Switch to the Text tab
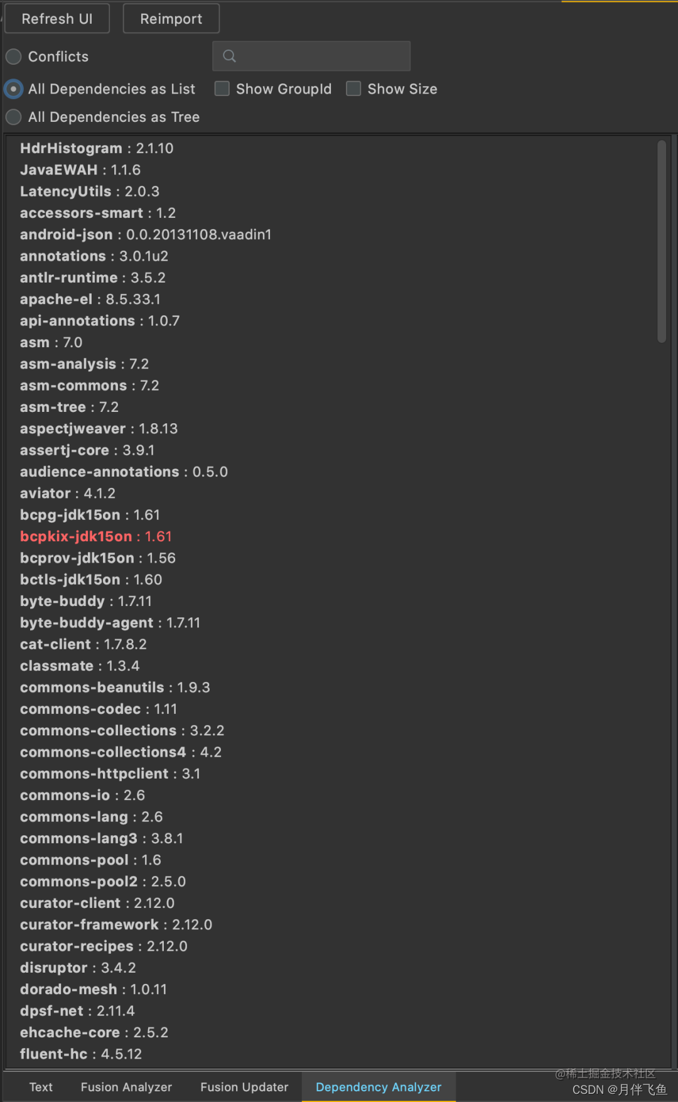The image size is (678, 1102). (41, 1087)
